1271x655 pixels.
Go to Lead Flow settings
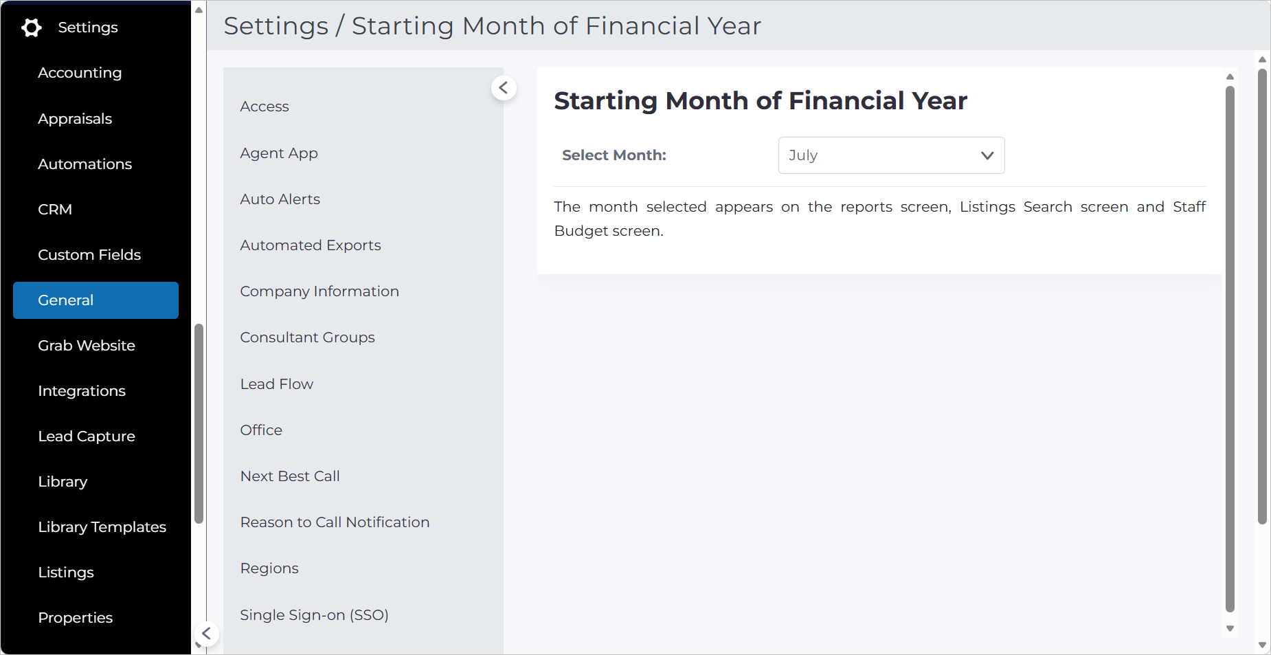point(277,384)
